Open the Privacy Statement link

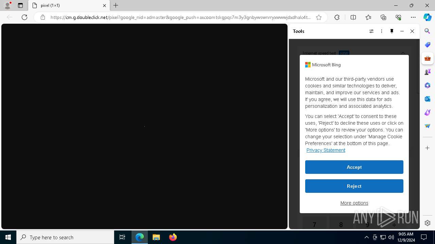coord(326,150)
